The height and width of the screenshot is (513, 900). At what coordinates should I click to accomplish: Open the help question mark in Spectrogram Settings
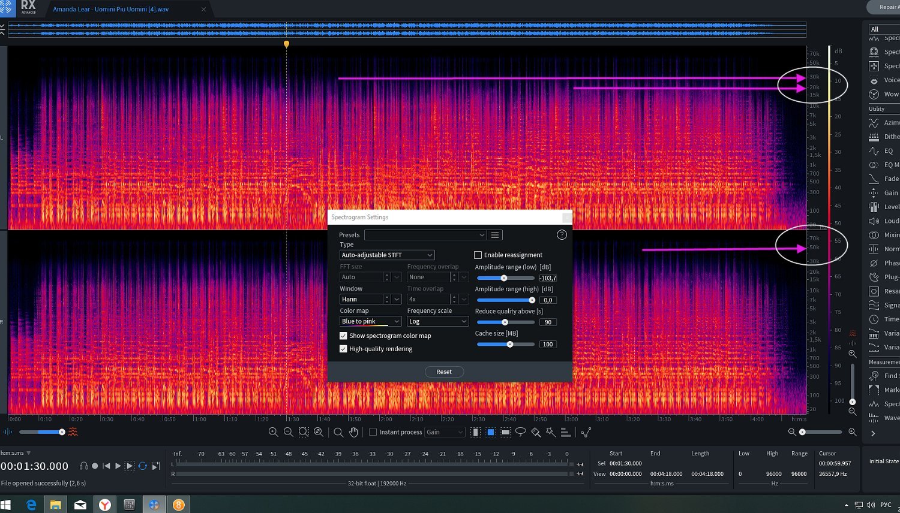[x=562, y=235]
